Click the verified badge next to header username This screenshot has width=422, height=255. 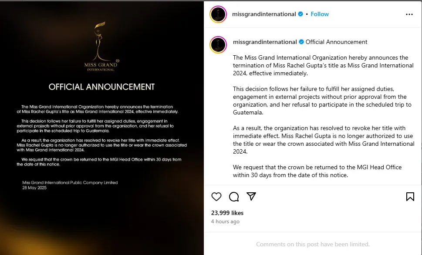pyautogui.click(x=300, y=14)
